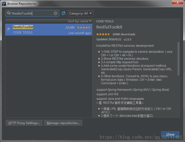This screenshot has width=185, height=142.
Task: Focus the plugin search input field
Action: 32,13
